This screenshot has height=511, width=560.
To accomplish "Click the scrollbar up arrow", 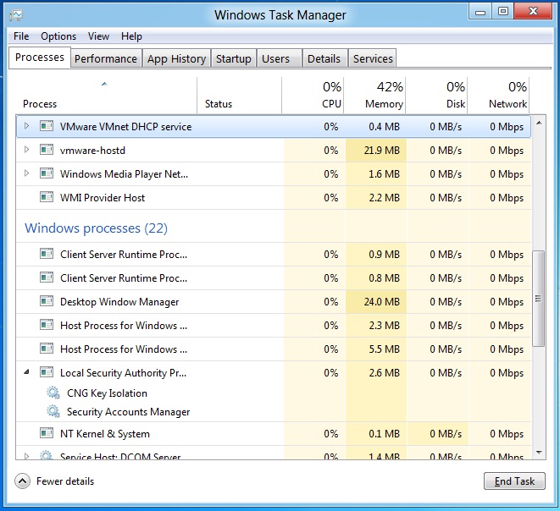I will coord(539,123).
